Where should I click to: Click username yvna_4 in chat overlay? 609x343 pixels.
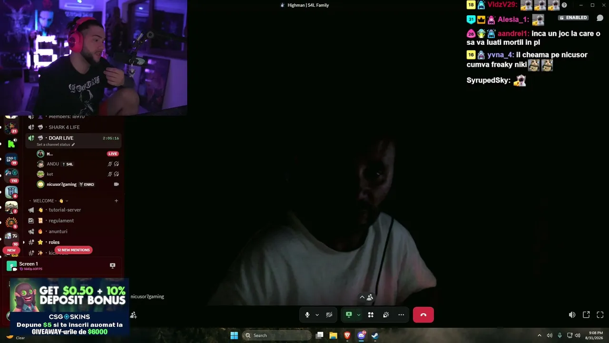click(x=500, y=55)
